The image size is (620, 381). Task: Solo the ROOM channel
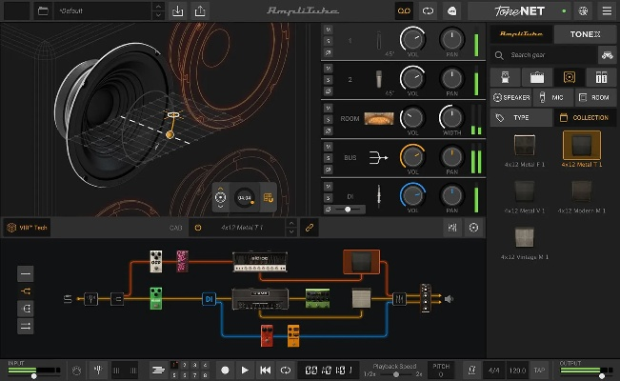329,117
